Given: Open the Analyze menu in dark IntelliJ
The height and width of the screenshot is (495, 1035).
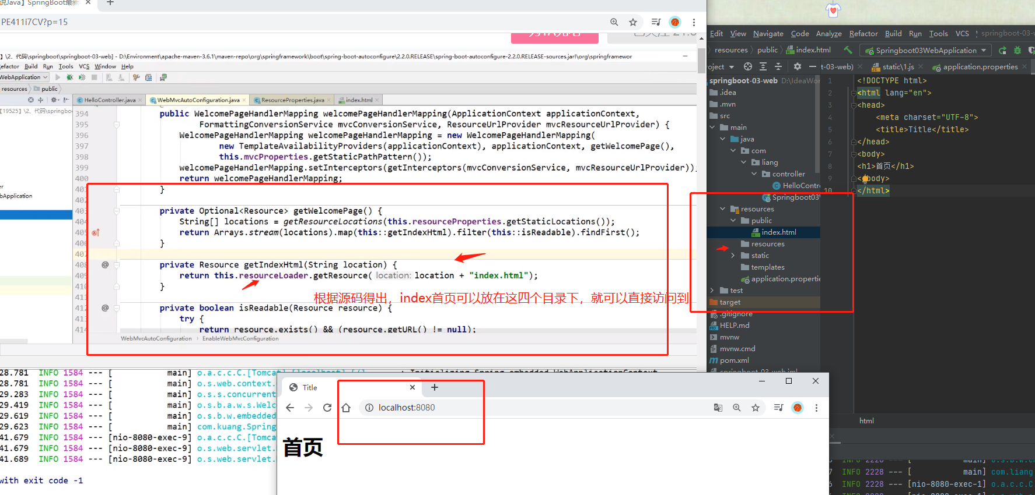Looking at the screenshot, I should [828, 34].
